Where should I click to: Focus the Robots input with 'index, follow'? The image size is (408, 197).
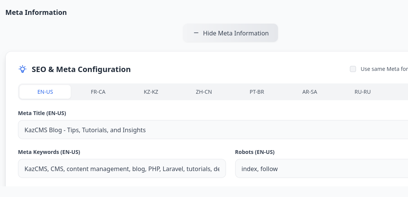[321, 169]
